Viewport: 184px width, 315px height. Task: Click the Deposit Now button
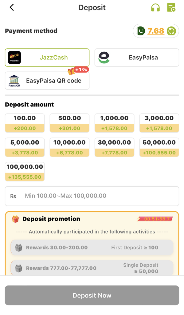pyautogui.click(x=92, y=295)
